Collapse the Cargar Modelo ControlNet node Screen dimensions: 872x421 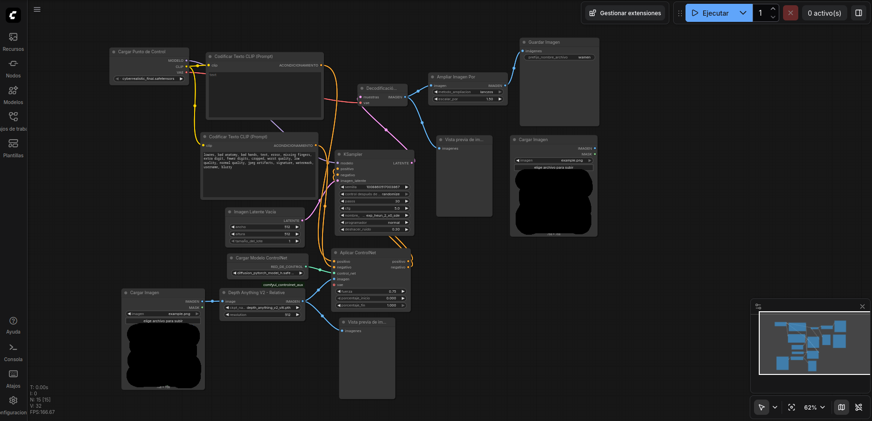pos(231,258)
